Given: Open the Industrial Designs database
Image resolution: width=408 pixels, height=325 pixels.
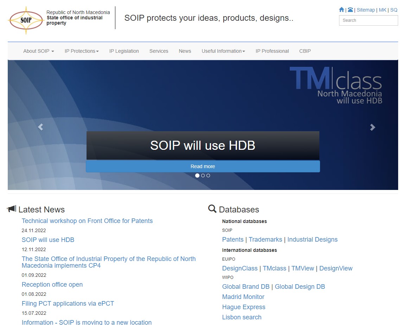Looking at the screenshot, I should pyautogui.click(x=312, y=240).
